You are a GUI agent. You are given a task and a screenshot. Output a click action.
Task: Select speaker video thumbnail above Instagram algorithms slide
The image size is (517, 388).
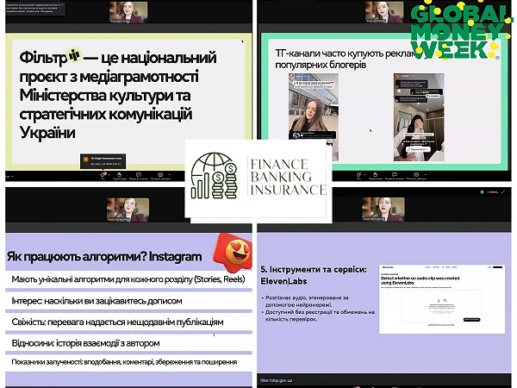click(128, 211)
